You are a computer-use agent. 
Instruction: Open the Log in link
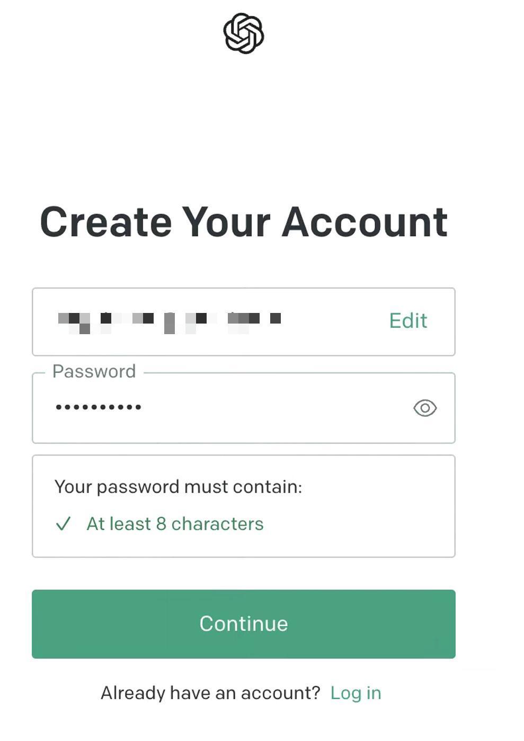356,693
